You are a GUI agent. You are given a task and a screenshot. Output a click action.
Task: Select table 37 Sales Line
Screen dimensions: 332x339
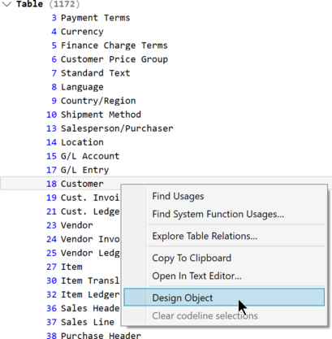80,322
